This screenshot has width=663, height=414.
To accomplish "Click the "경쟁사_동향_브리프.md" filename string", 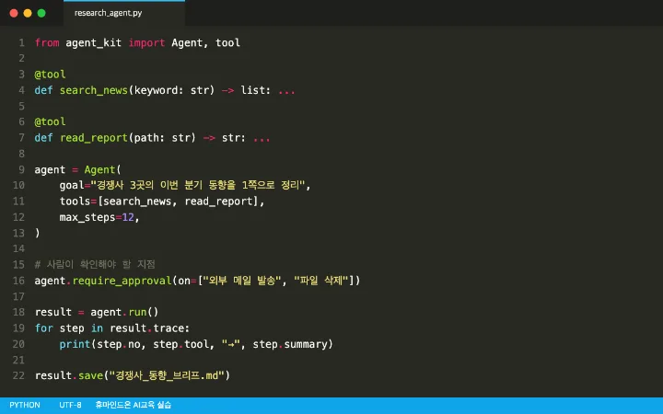I will [x=167, y=375].
